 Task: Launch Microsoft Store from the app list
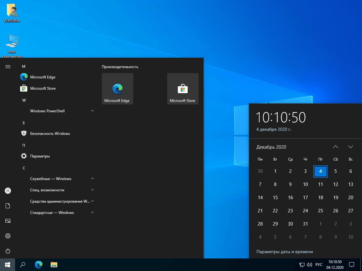point(57,88)
